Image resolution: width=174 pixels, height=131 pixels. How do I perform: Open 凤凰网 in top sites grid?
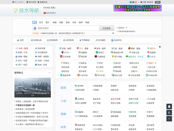151,52
